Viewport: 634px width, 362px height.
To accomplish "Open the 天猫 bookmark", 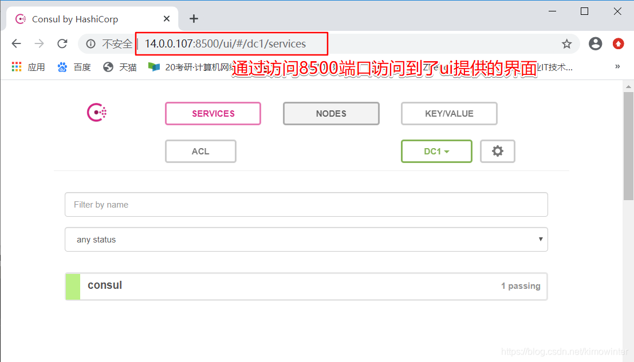I will (x=120, y=67).
